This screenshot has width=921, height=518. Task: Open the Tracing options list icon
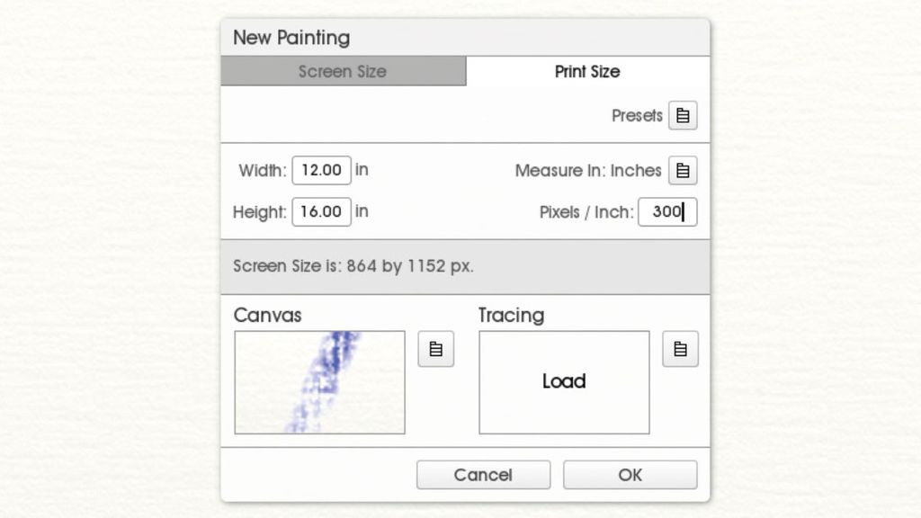(x=681, y=349)
